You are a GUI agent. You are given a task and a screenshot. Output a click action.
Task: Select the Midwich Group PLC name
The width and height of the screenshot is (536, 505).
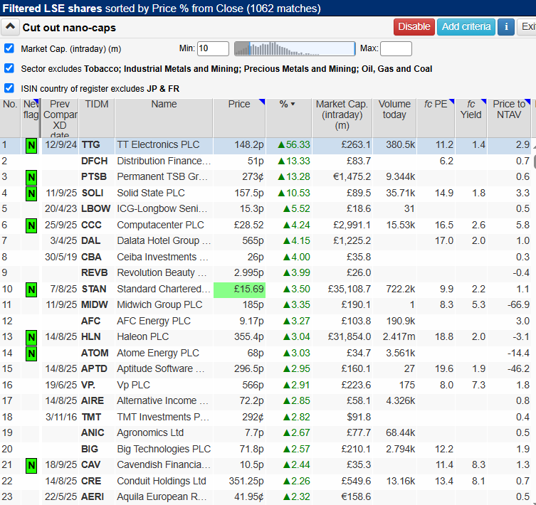pos(159,304)
